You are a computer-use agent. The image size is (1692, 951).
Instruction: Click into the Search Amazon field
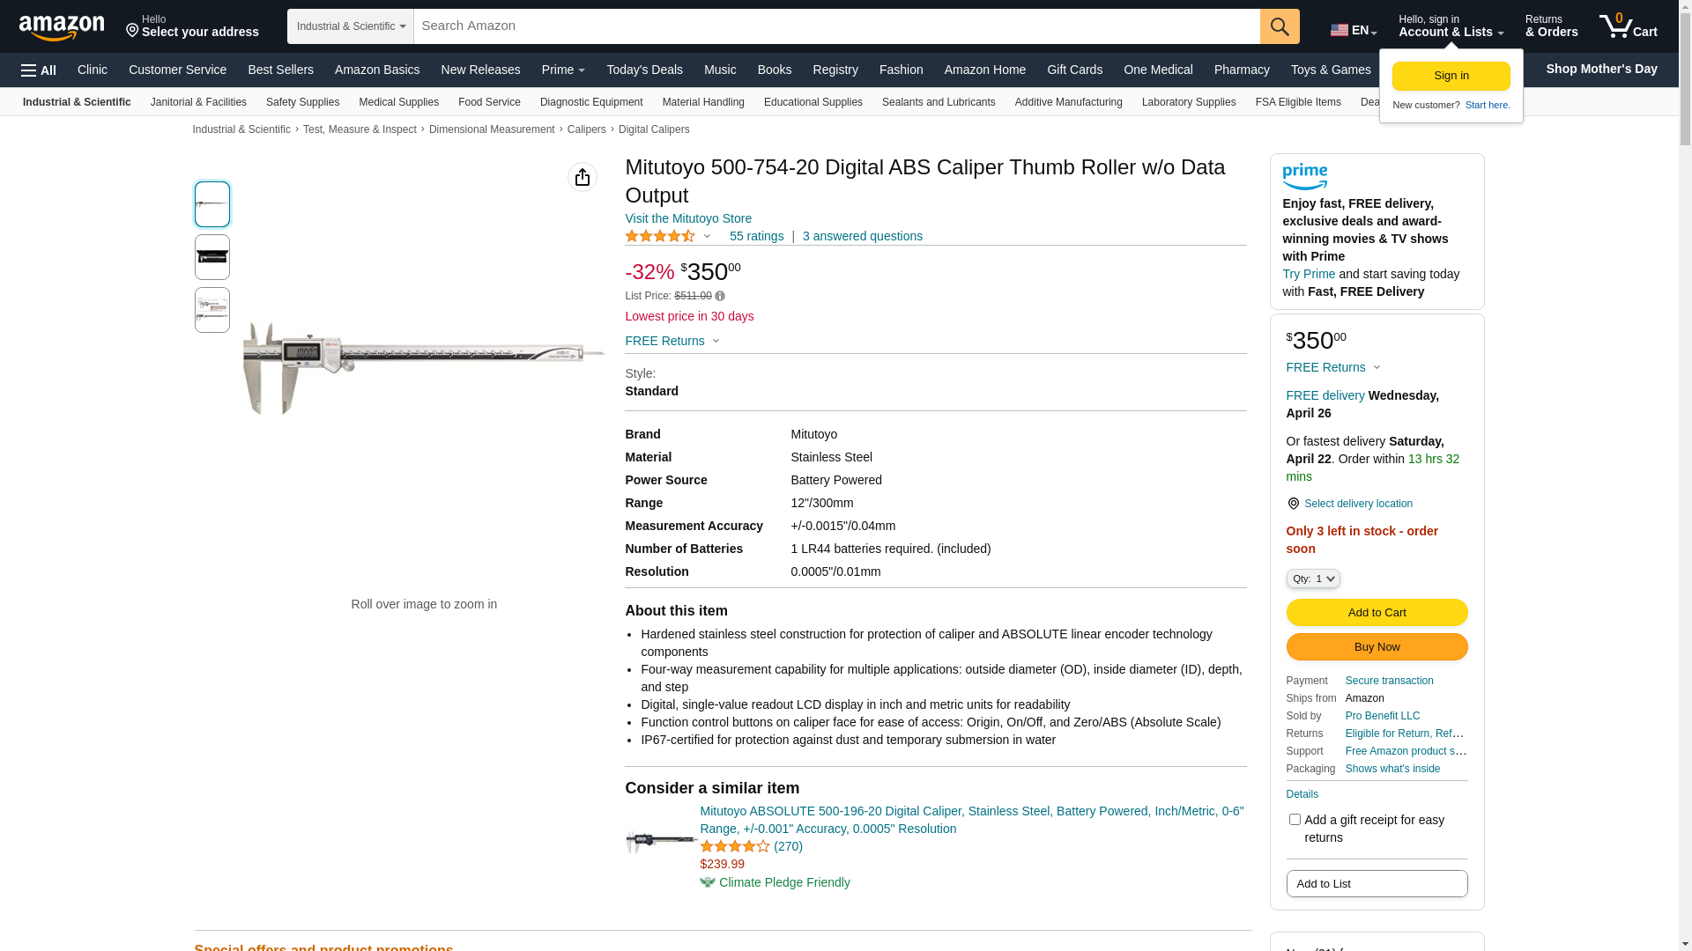pos(835,26)
